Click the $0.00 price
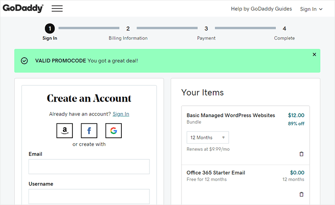 click(x=297, y=172)
